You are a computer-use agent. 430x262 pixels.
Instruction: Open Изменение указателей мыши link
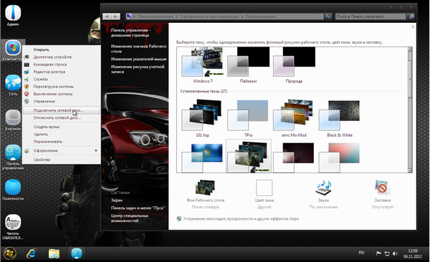[138, 59]
